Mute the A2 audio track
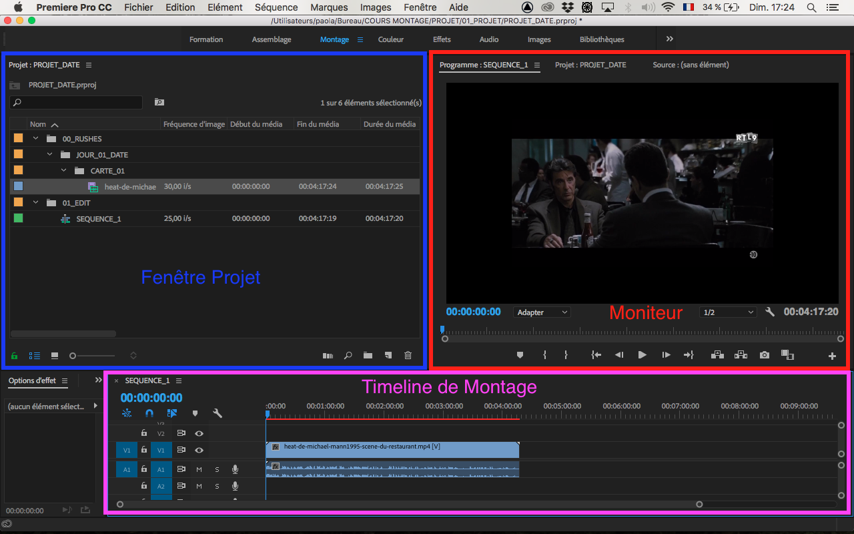The width and height of the screenshot is (854, 534). coord(199,487)
